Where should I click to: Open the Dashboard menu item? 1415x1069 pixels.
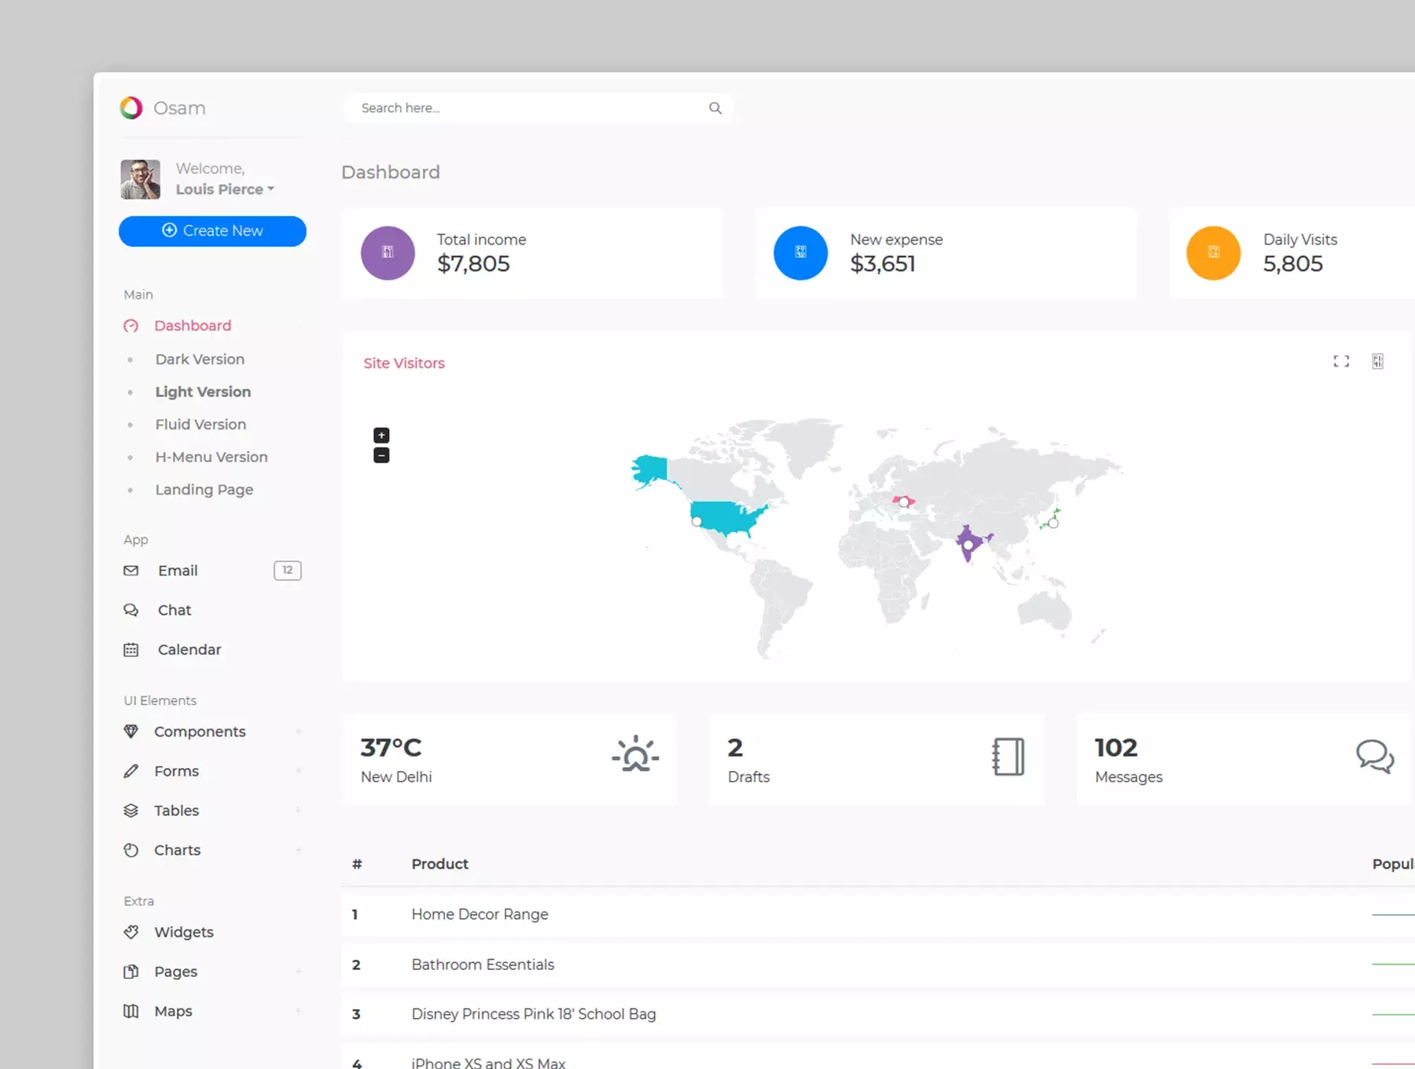point(193,325)
